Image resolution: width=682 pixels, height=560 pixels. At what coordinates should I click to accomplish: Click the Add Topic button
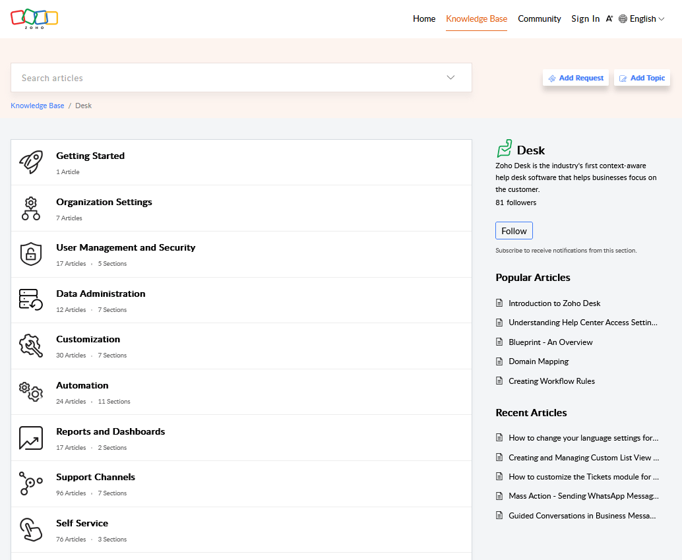click(642, 78)
